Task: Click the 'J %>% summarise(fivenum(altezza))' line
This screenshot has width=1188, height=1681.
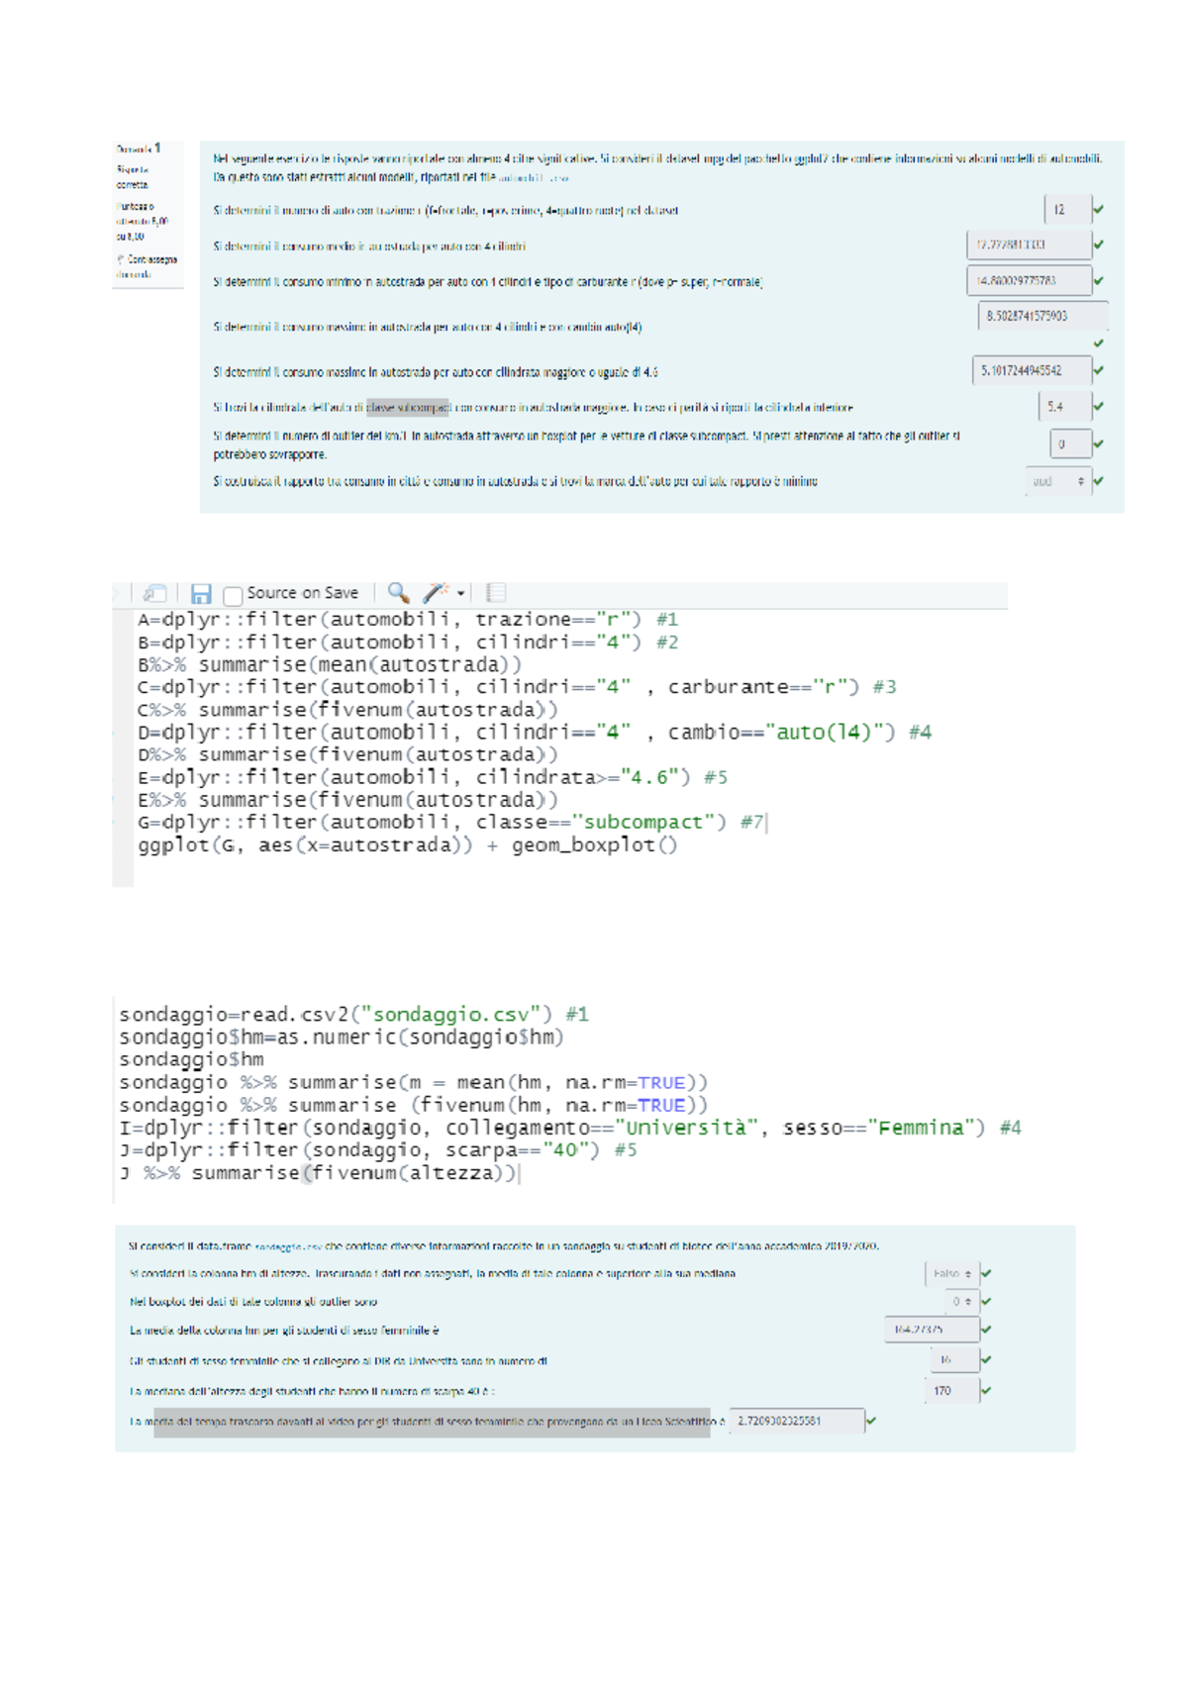Action: pyautogui.click(x=319, y=1173)
